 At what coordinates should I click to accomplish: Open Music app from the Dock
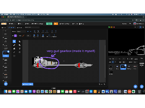click(75, 91)
